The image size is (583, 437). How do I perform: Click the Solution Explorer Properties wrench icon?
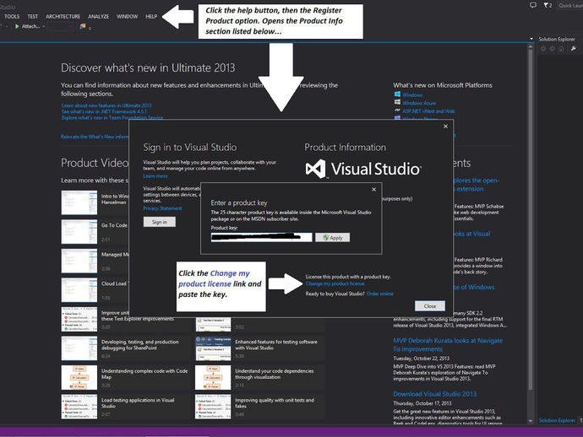point(574,49)
